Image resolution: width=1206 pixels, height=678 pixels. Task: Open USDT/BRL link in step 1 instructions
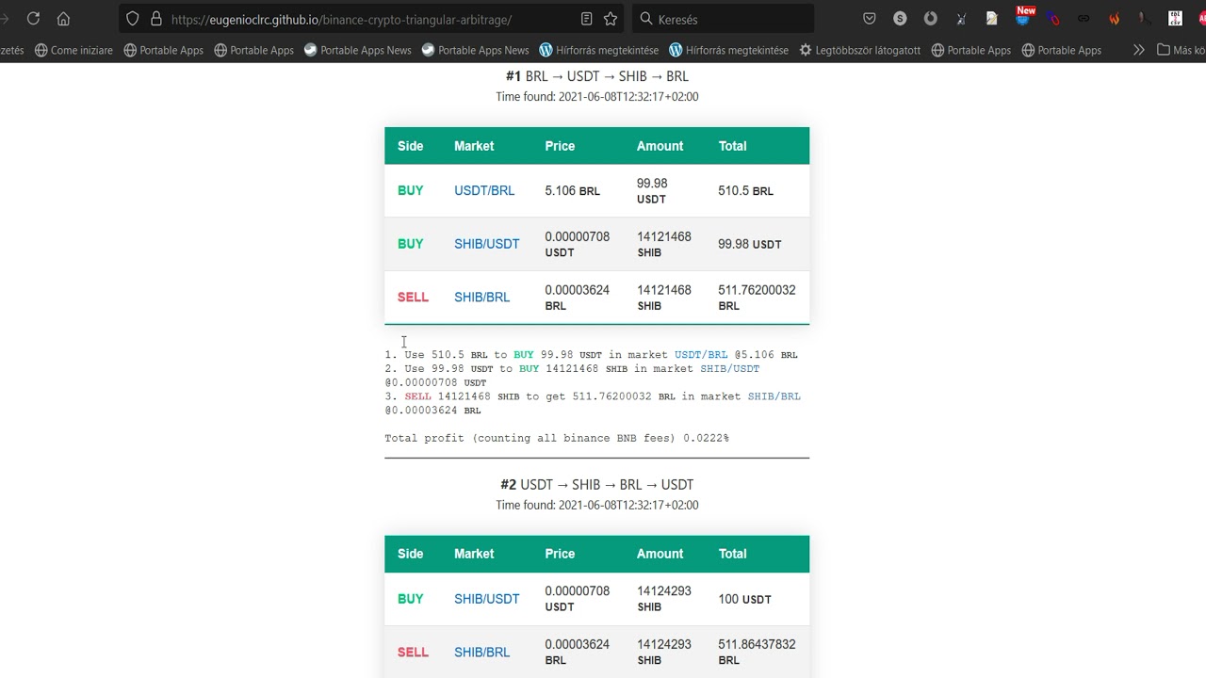point(701,355)
